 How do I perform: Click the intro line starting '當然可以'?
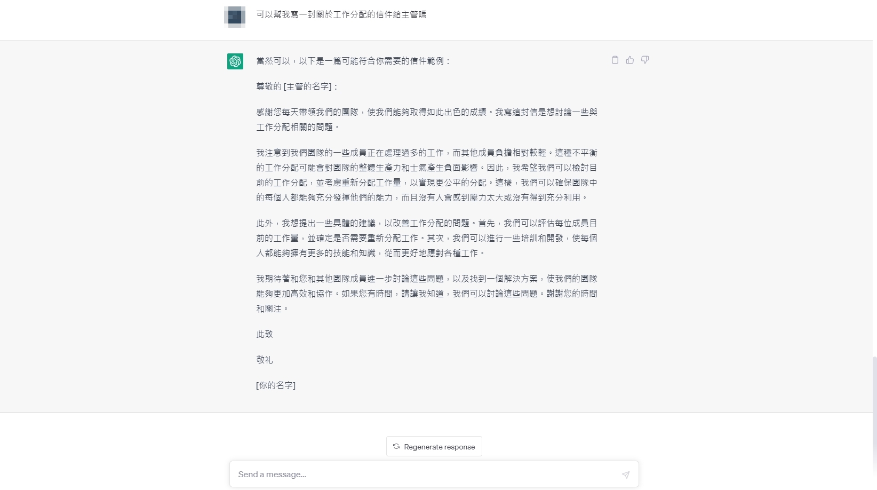click(x=354, y=61)
